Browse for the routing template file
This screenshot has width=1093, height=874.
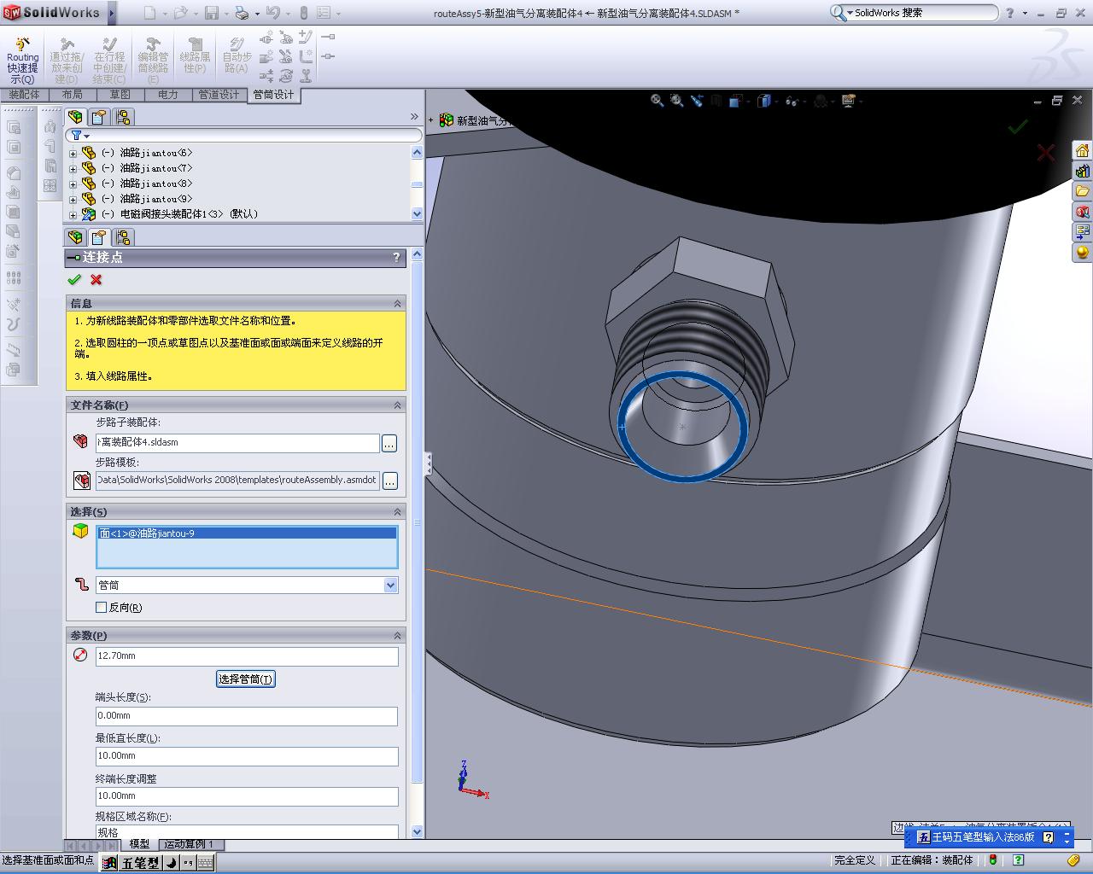click(x=389, y=481)
